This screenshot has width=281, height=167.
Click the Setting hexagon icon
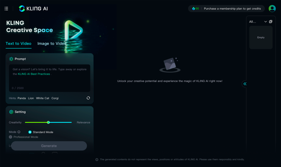click(x=11, y=112)
